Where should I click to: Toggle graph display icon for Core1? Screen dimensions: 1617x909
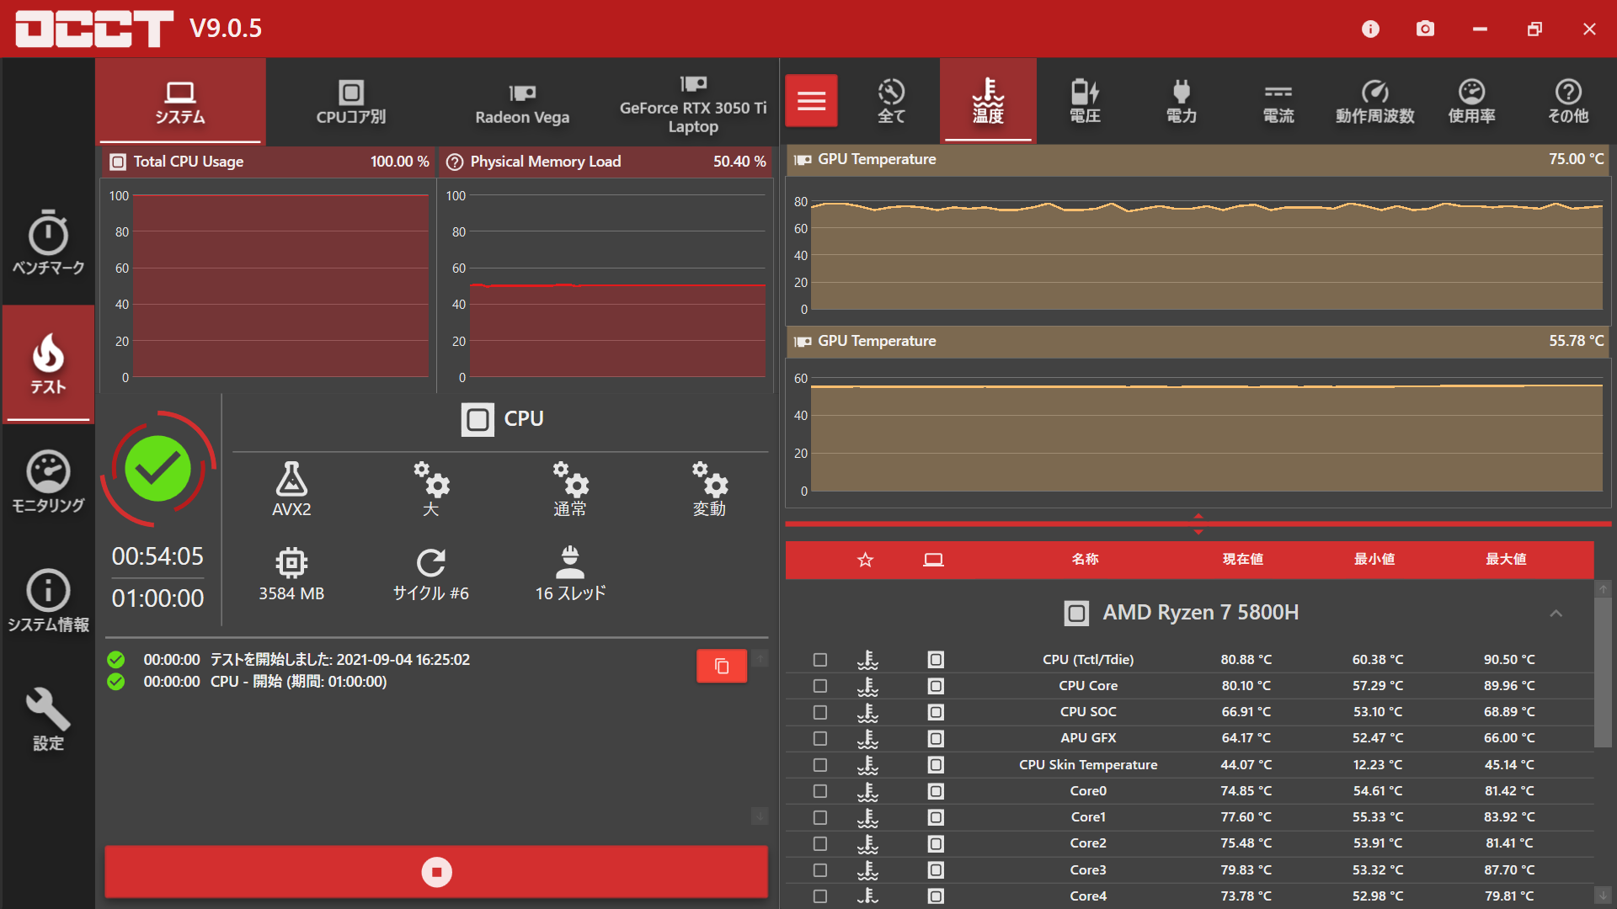point(936,817)
